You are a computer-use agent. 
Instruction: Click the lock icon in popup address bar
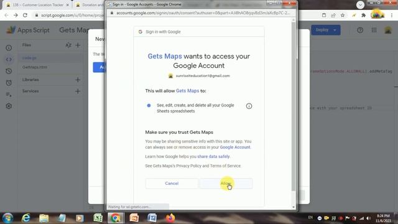tap(112, 12)
